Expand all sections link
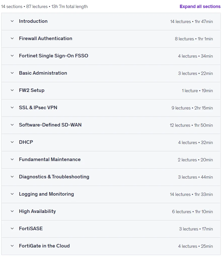 200,7
